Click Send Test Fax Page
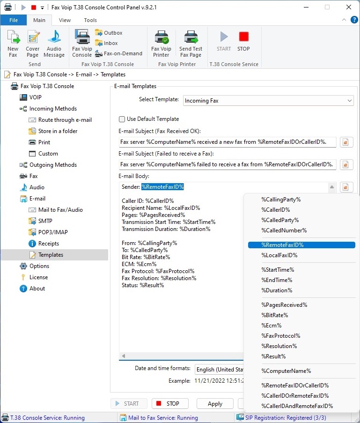The image size is (360, 423). (191, 43)
